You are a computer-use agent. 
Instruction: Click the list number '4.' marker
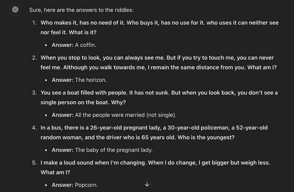point(34,128)
